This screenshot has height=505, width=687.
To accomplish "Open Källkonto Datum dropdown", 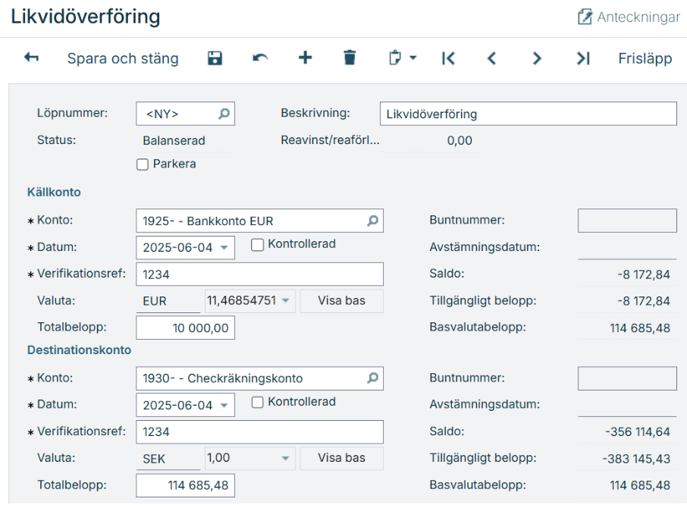I will [x=224, y=248].
